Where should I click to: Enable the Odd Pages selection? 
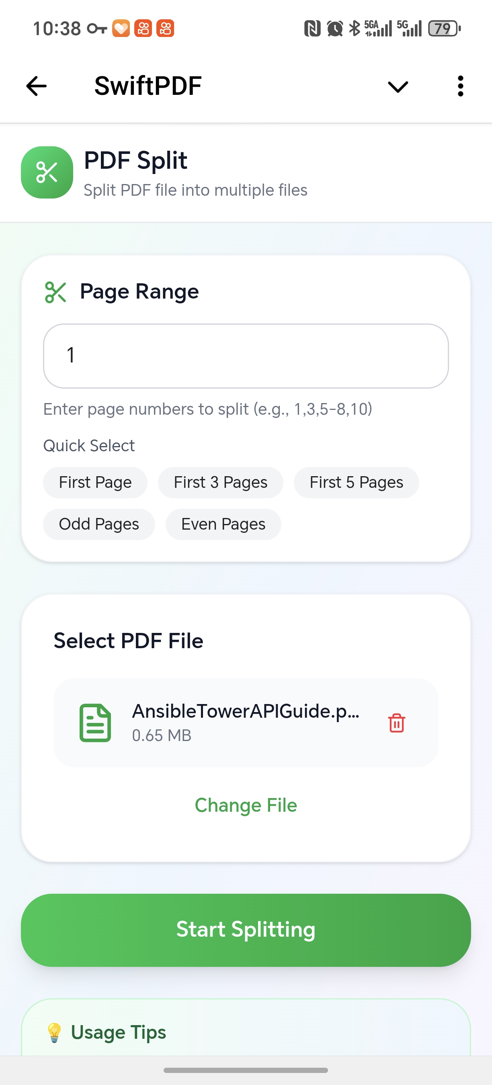pos(98,524)
